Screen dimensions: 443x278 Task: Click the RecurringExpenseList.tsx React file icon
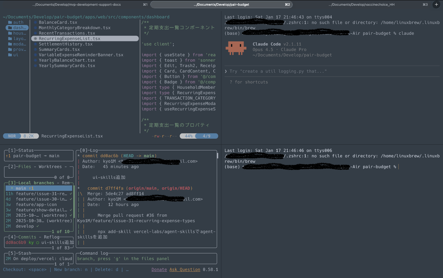[35, 39]
